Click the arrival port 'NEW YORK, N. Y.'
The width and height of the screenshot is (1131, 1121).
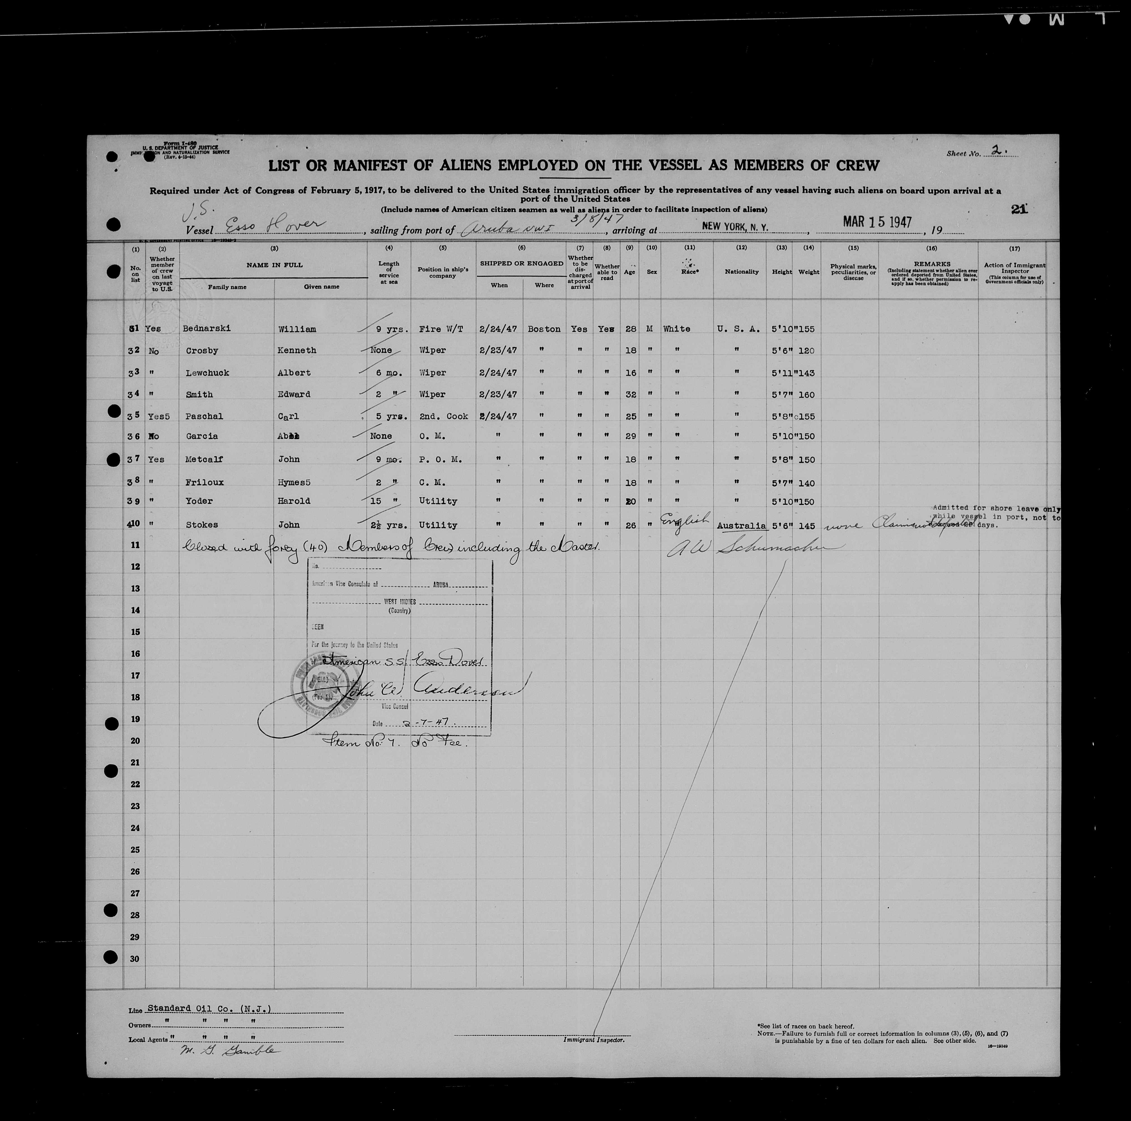pyautogui.click(x=735, y=227)
